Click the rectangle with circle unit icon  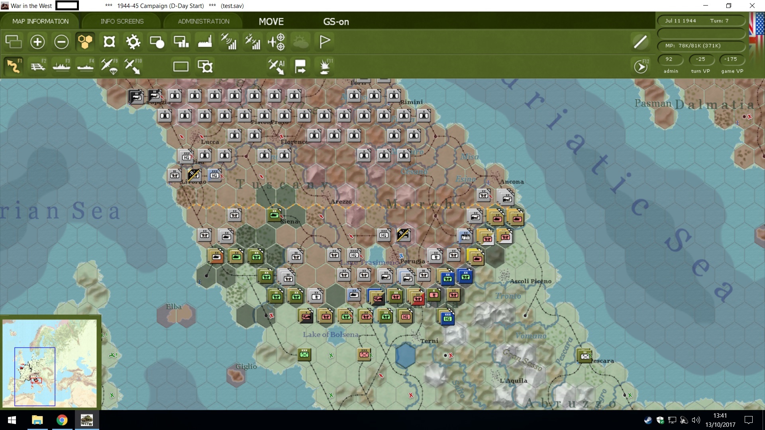157,41
